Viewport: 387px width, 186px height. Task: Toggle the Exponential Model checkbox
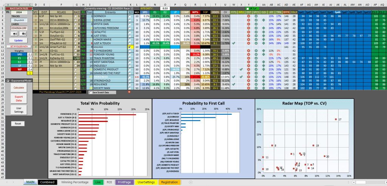pos(8,80)
